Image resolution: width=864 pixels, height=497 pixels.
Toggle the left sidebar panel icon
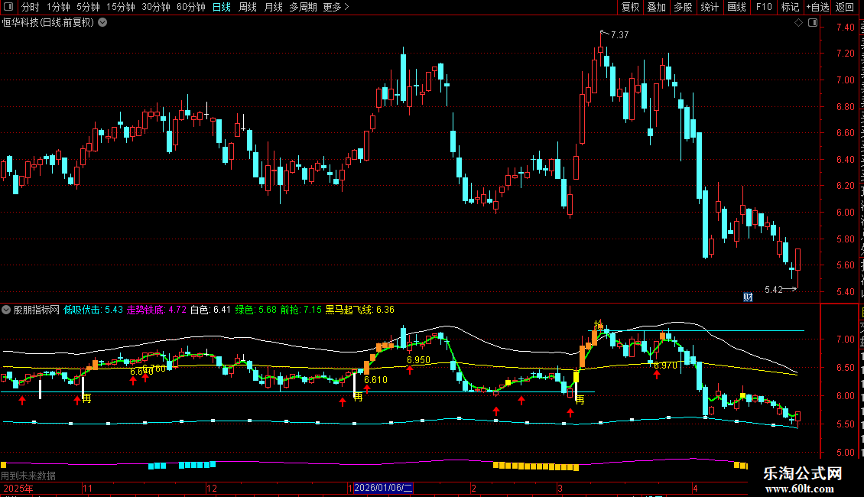tap(8, 7)
